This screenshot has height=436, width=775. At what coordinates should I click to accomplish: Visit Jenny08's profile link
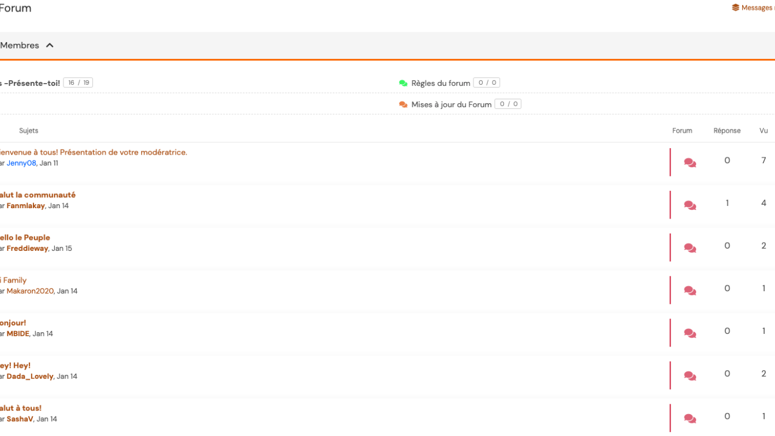coord(21,163)
